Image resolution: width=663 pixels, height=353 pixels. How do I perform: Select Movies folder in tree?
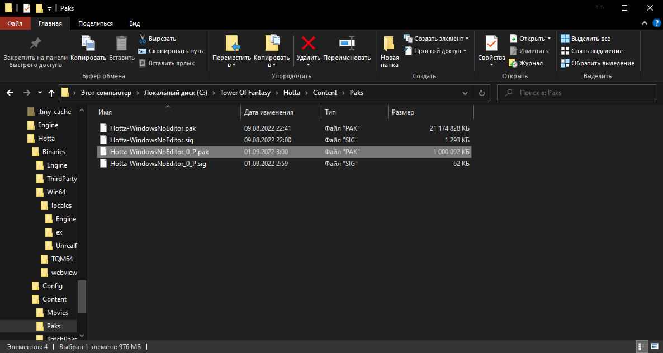click(x=52, y=313)
